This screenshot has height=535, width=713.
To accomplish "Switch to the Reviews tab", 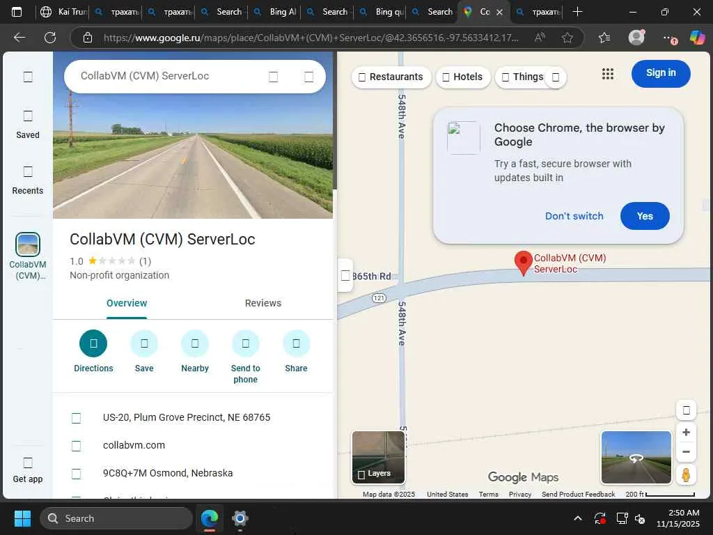I will point(263,303).
